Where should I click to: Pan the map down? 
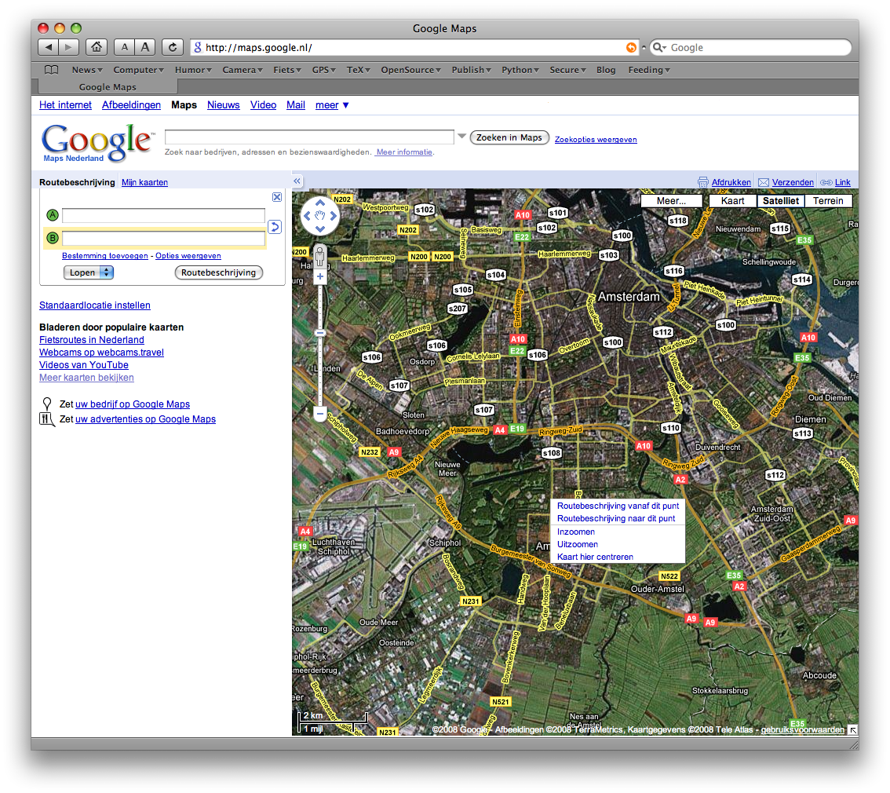320,228
